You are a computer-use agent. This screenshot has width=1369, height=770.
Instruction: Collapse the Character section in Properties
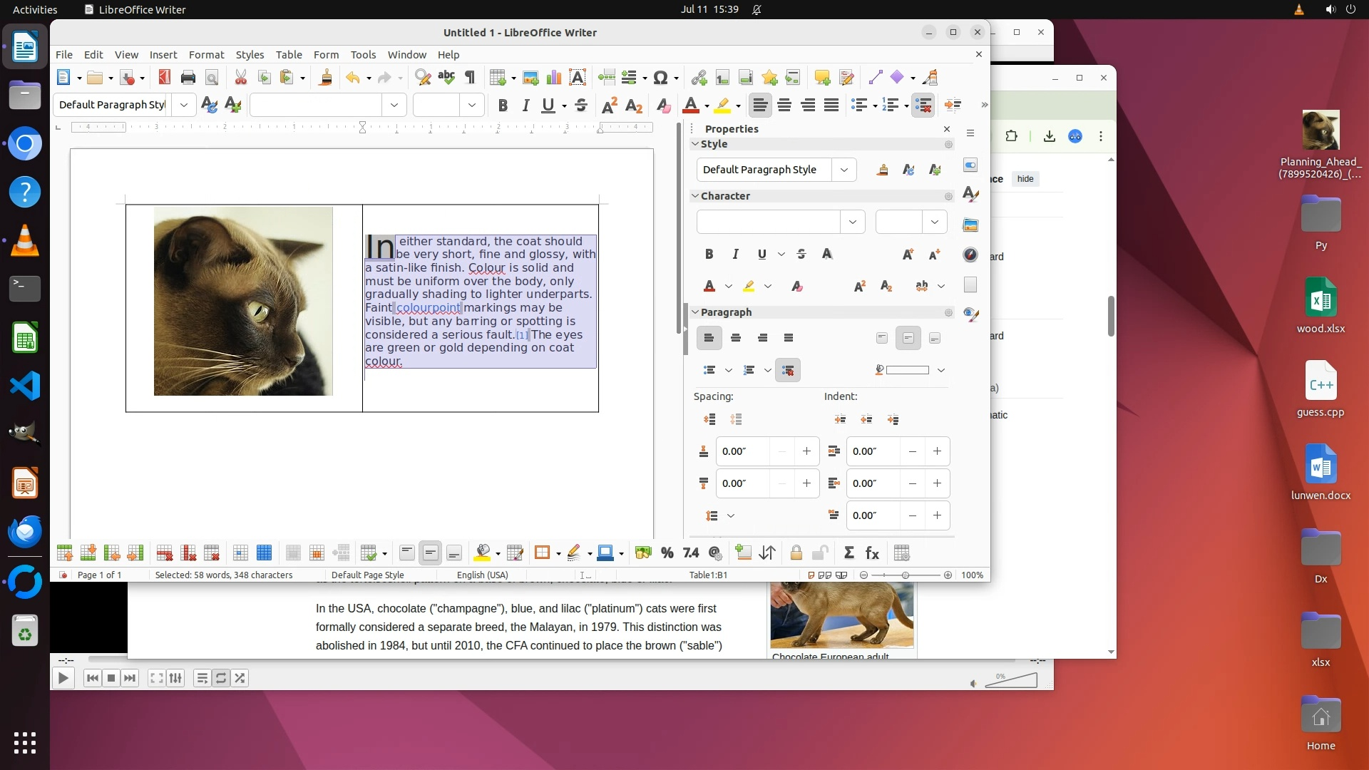point(695,195)
